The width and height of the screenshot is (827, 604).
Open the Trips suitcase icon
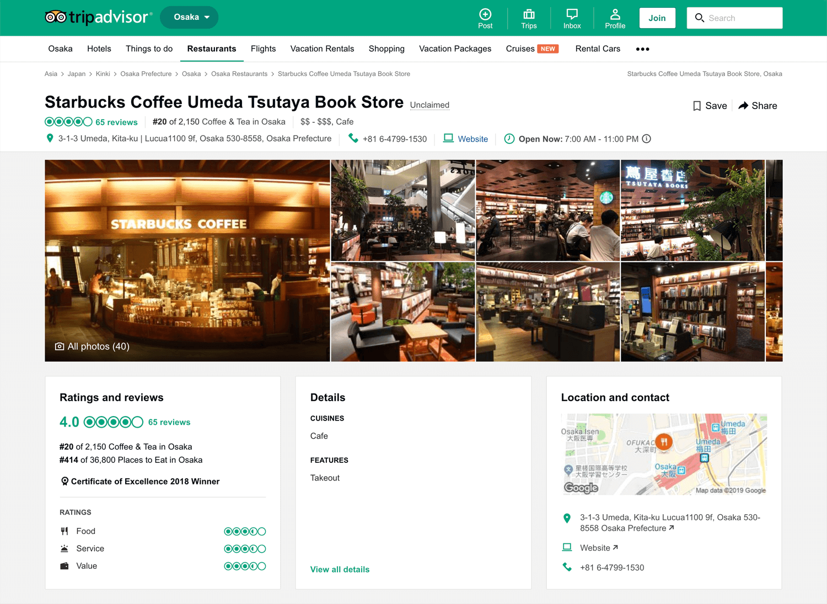click(529, 14)
